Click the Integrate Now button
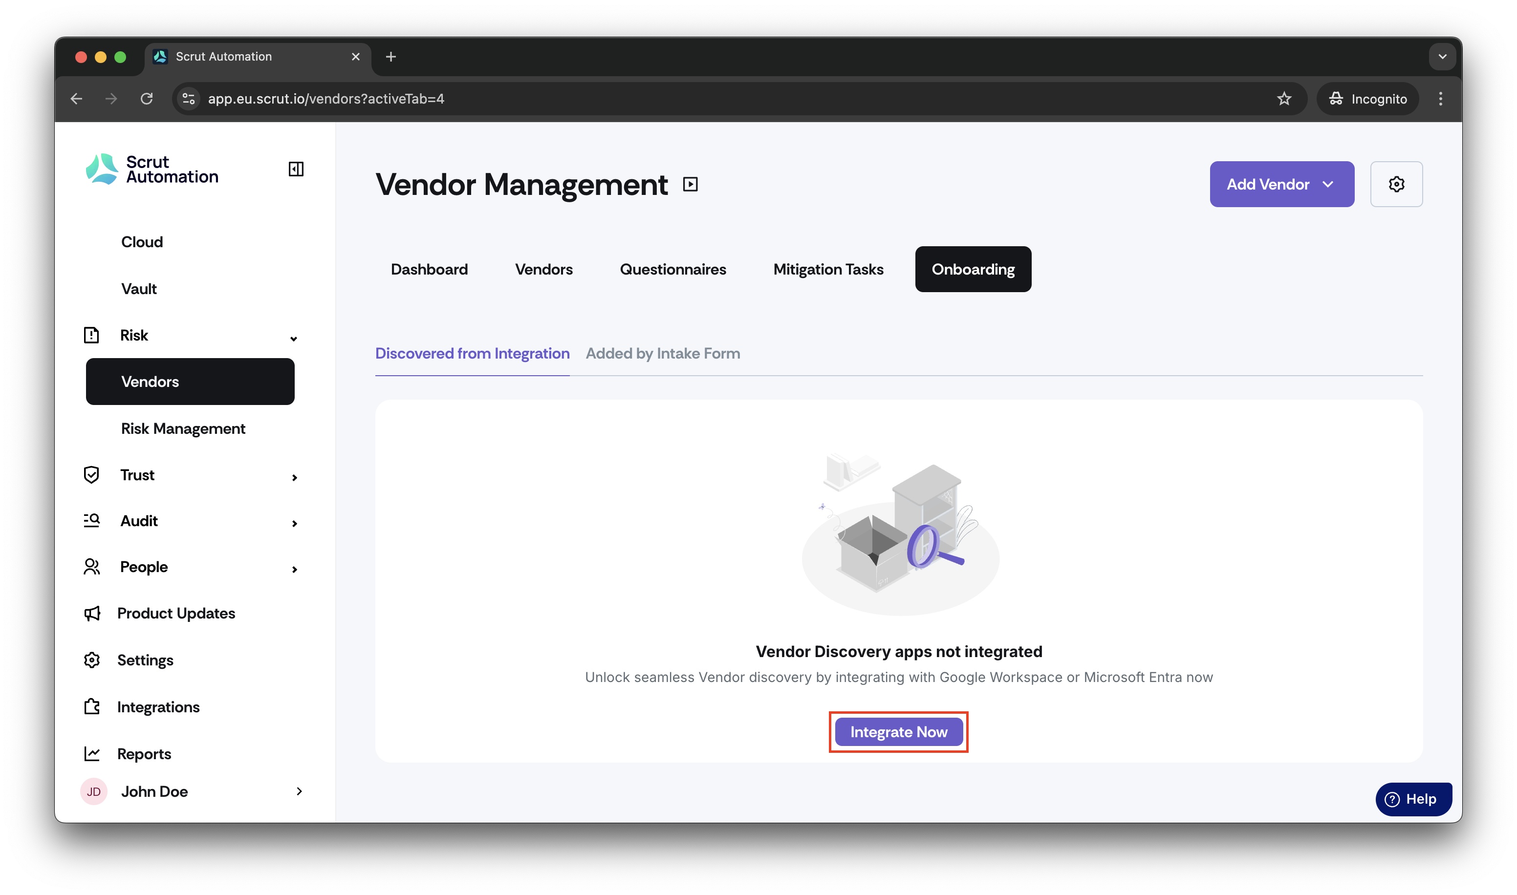The image size is (1517, 895). coord(898,731)
